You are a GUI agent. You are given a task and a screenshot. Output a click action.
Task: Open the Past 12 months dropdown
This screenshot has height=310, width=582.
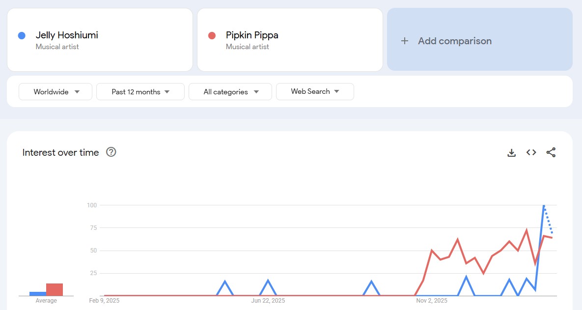[140, 92]
